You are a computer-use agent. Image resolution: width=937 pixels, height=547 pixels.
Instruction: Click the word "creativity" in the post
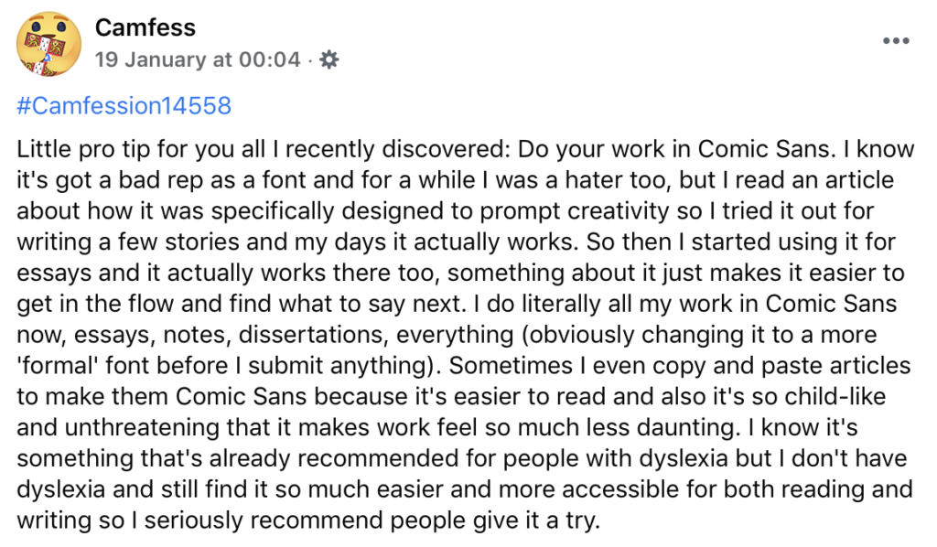coord(627,211)
